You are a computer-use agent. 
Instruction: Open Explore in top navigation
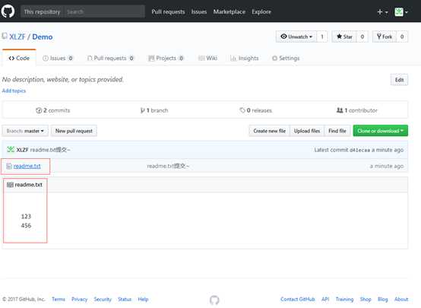click(x=261, y=12)
